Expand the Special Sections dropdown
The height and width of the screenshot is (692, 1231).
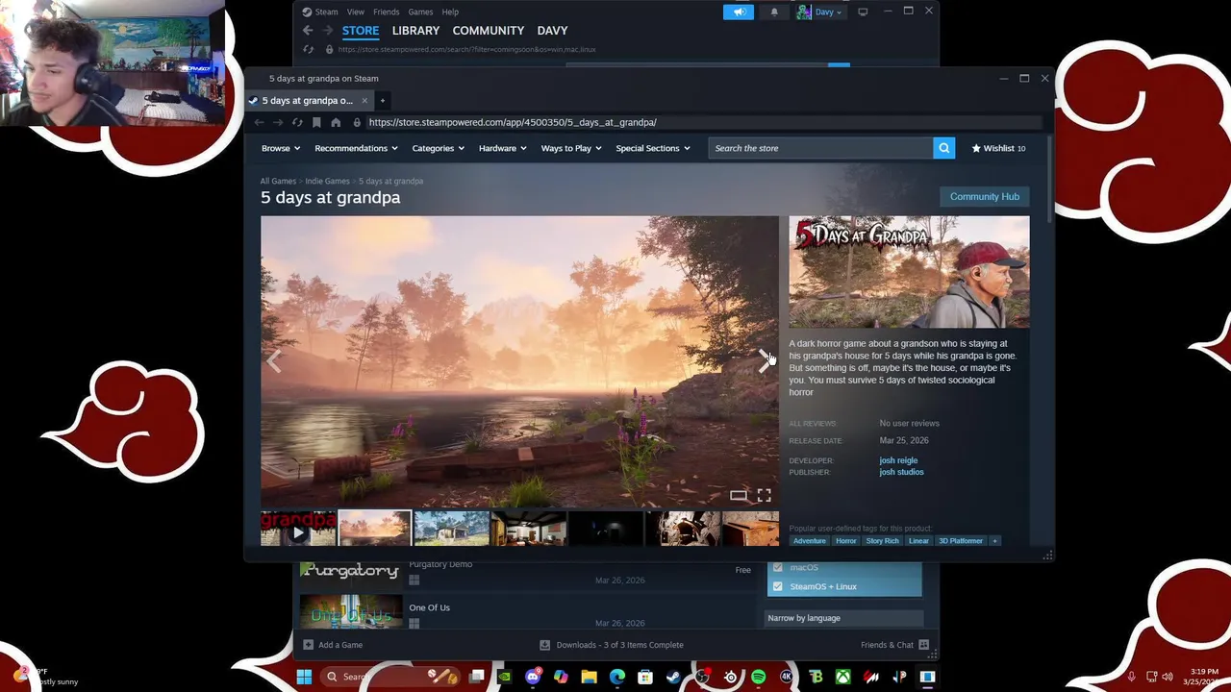point(653,148)
